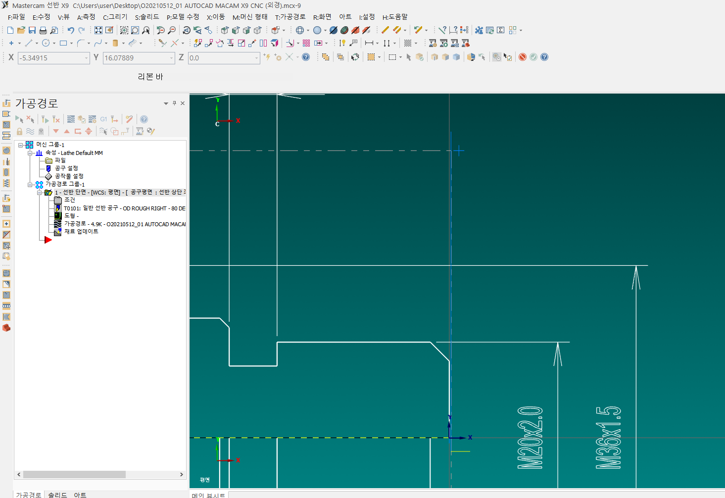Toggle the ghost posting icon
The width and height of the screenshot is (725, 498).
click(41, 131)
